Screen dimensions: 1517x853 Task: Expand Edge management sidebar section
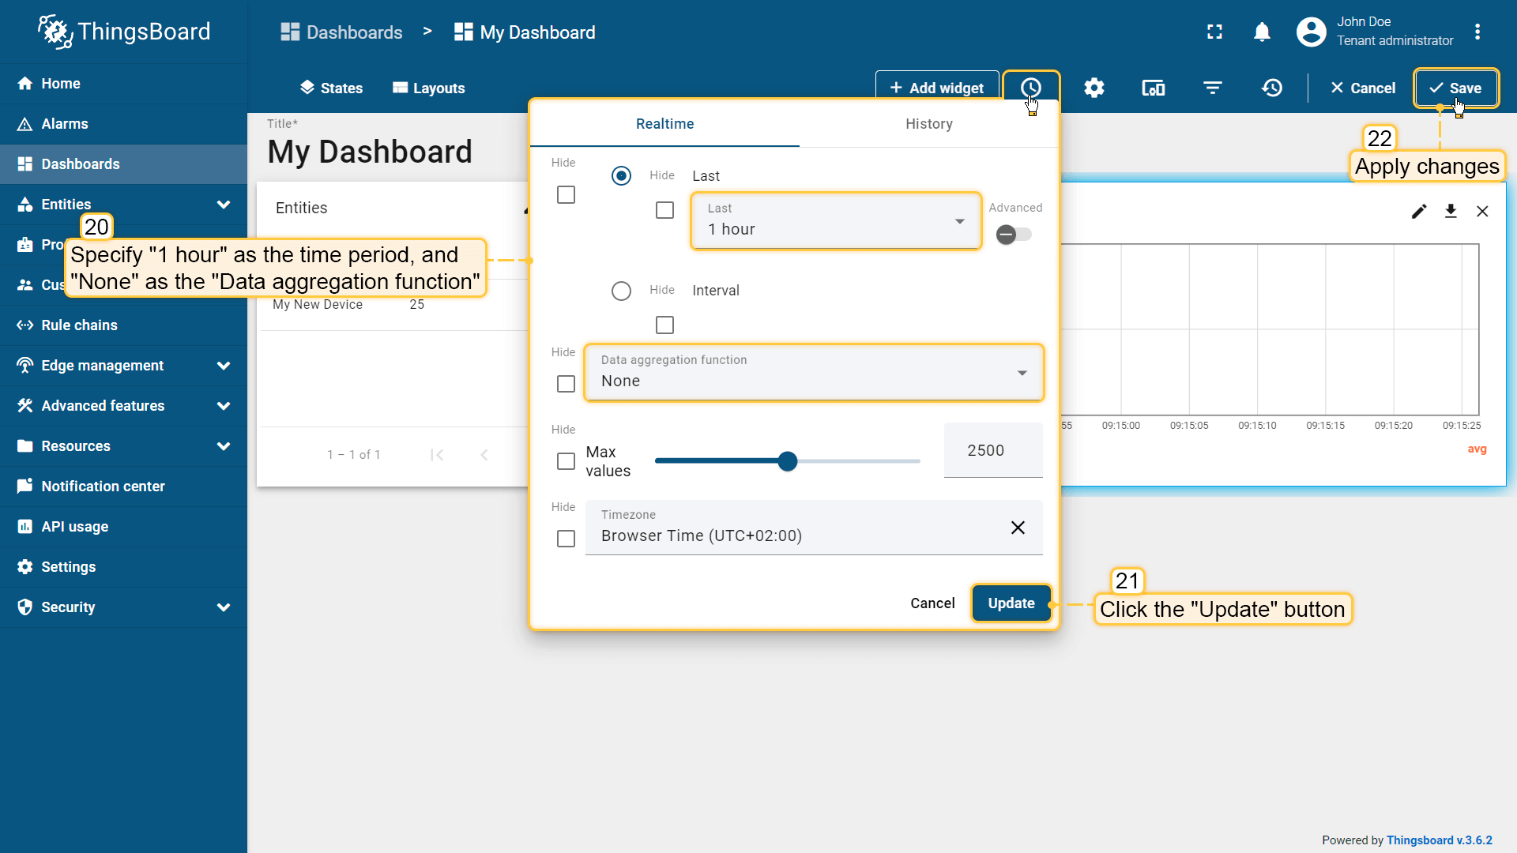[224, 366]
